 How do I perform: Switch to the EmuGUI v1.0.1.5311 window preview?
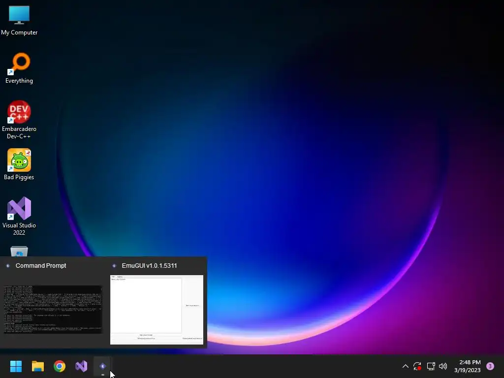point(157,310)
